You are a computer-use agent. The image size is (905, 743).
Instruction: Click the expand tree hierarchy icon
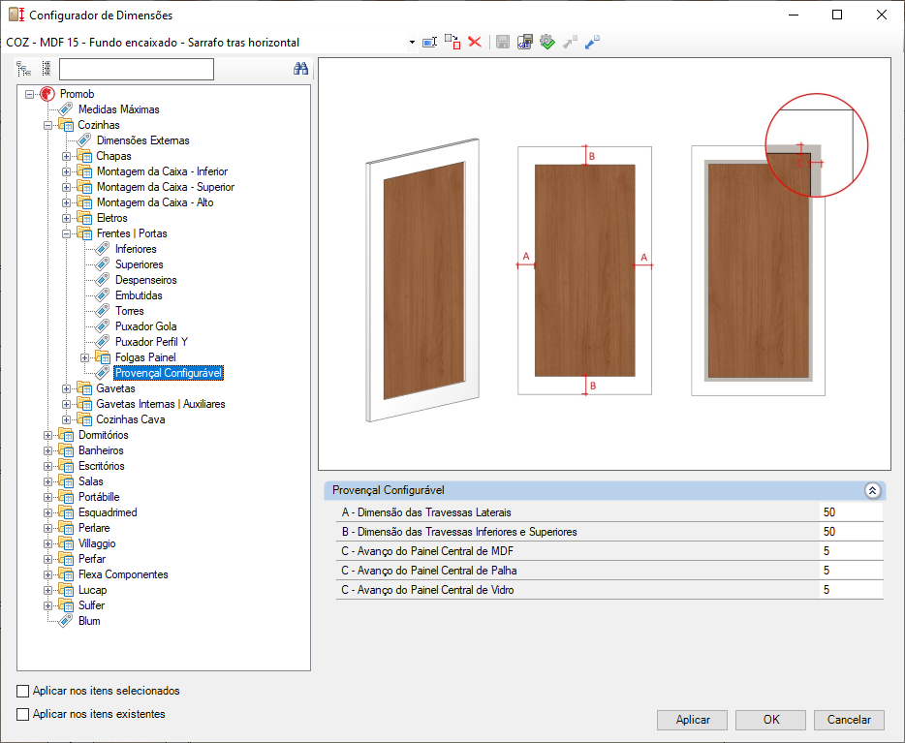[x=23, y=69]
